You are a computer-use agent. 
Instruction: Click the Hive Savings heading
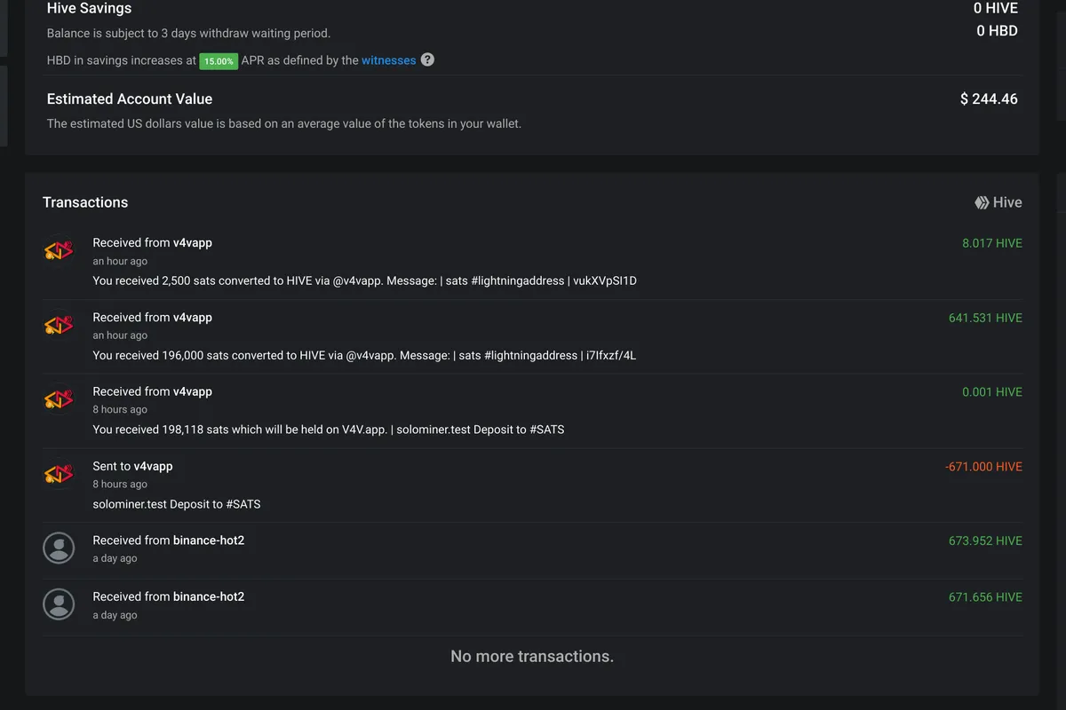point(89,8)
